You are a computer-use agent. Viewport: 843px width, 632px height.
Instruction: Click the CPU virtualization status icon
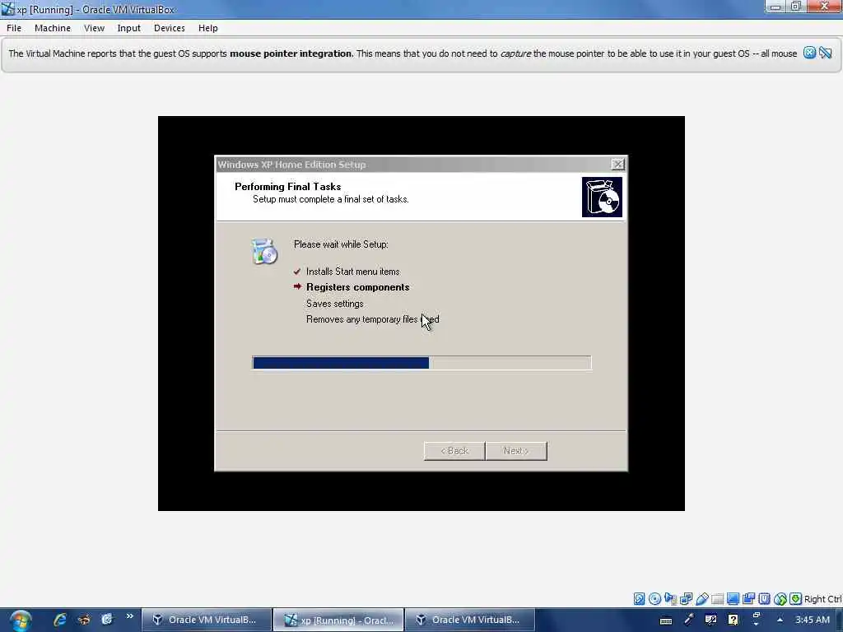point(764,599)
